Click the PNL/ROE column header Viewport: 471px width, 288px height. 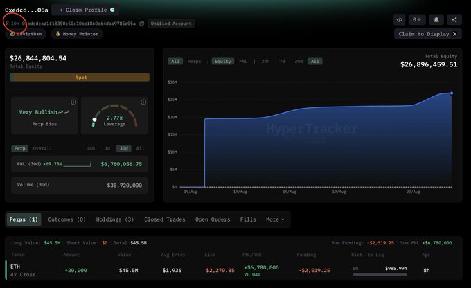[x=251, y=255]
